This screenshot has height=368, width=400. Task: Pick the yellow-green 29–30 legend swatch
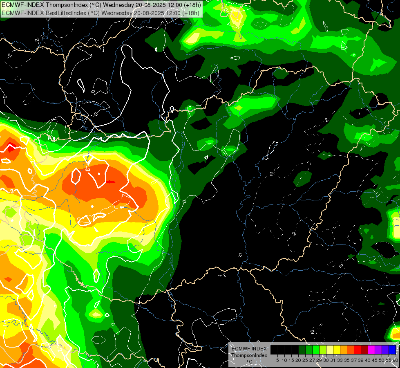(x=323, y=350)
